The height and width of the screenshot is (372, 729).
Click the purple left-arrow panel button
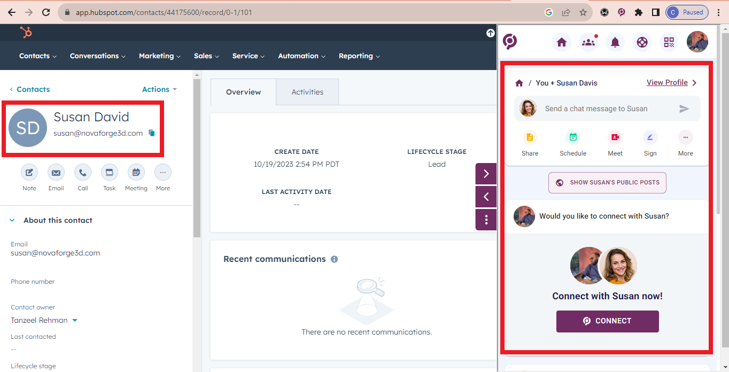point(486,197)
